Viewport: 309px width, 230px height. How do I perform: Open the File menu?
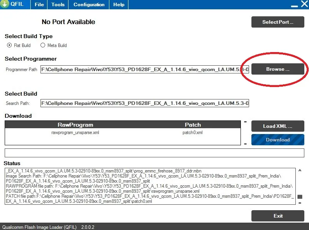coord(39,5)
